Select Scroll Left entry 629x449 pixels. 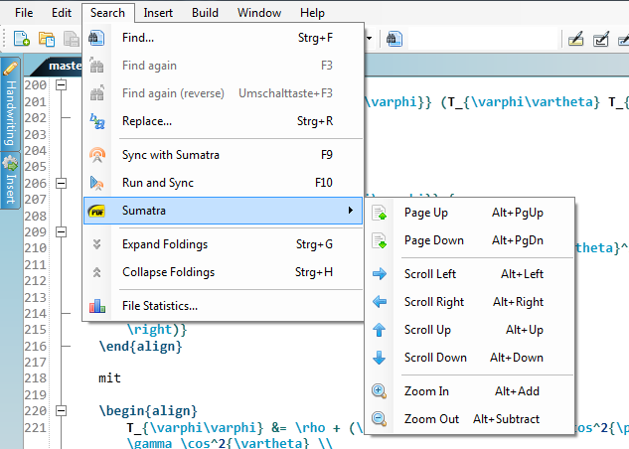point(469,274)
